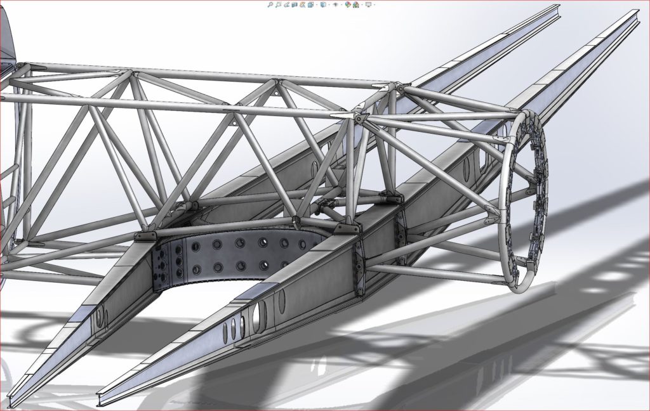Open the Display Style dropdown arrow

click(329, 5)
